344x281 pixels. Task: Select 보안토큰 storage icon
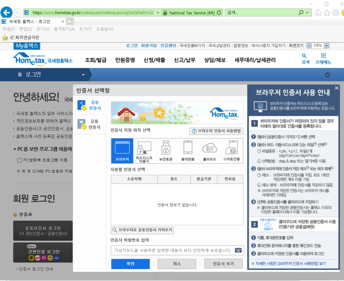166,151
